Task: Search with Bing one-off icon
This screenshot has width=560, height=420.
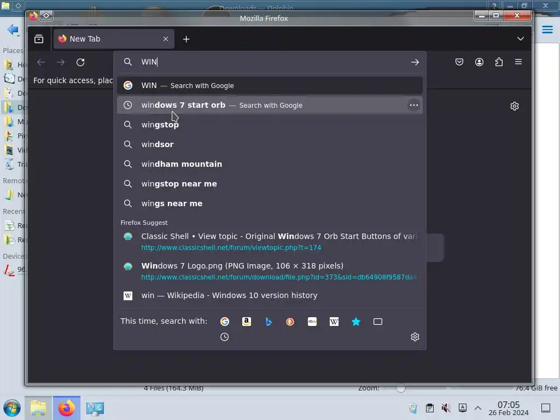Action: click(x=268, y=322)
